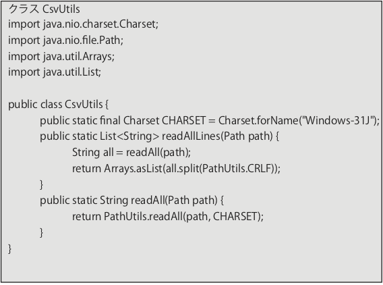
Task: Click the readAllLines method name
Action: [x=191, y=136]
